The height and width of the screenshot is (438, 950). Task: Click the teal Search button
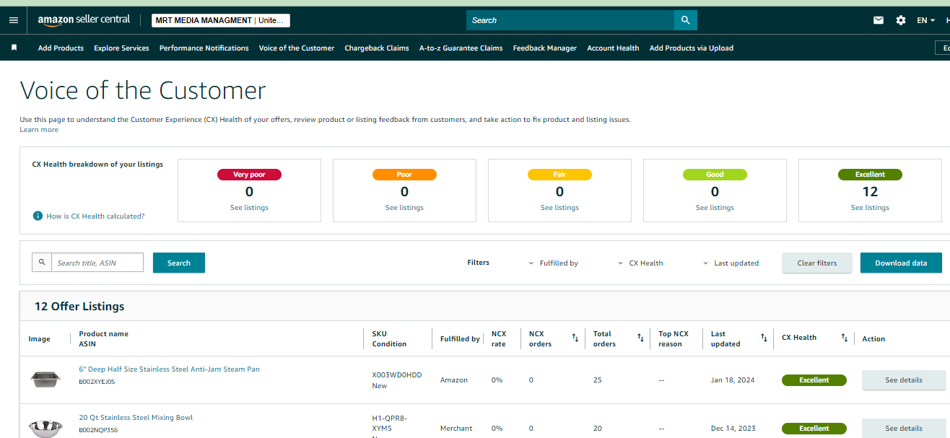click(179, 263)
